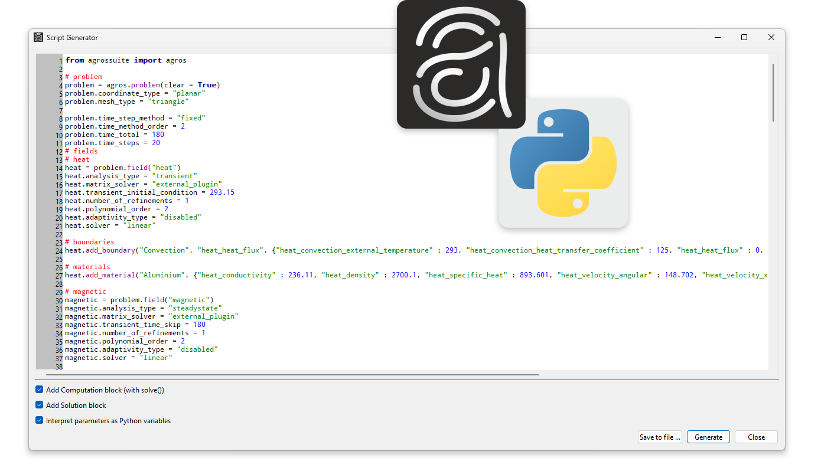Click the '# materials' comment line
Viewport: 821px width, 471px height.
coord(87,267)
